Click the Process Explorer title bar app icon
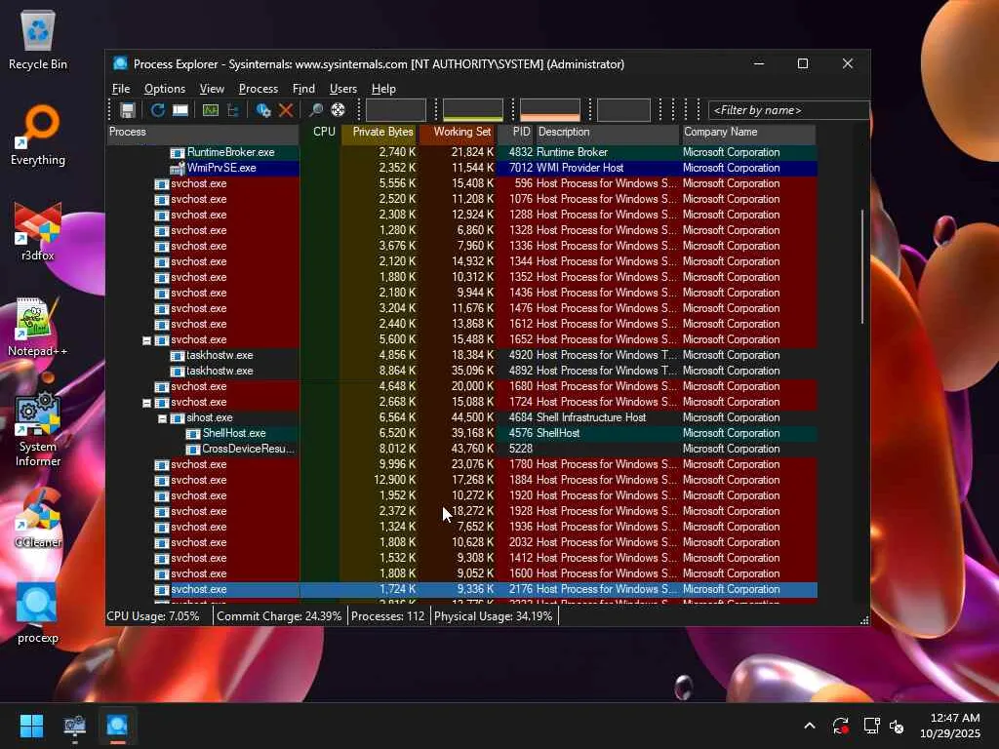This screenshot has width=999, height=749. pyautogui.click(x=120, y=63)
